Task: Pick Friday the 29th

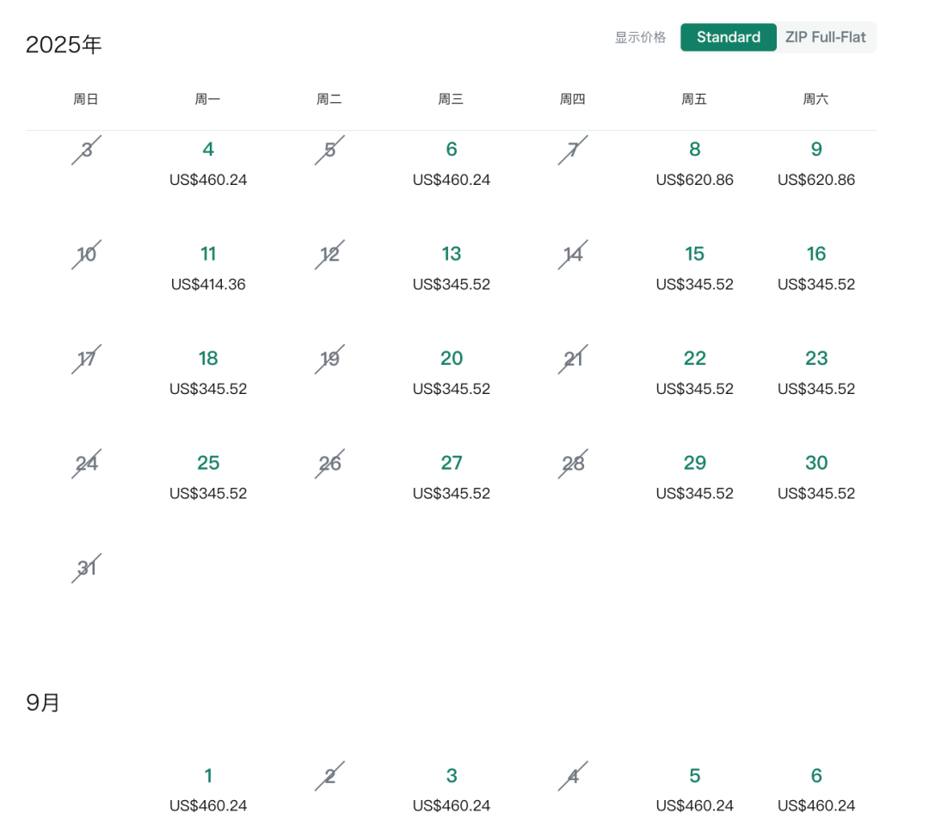Action: pos(694,477)
